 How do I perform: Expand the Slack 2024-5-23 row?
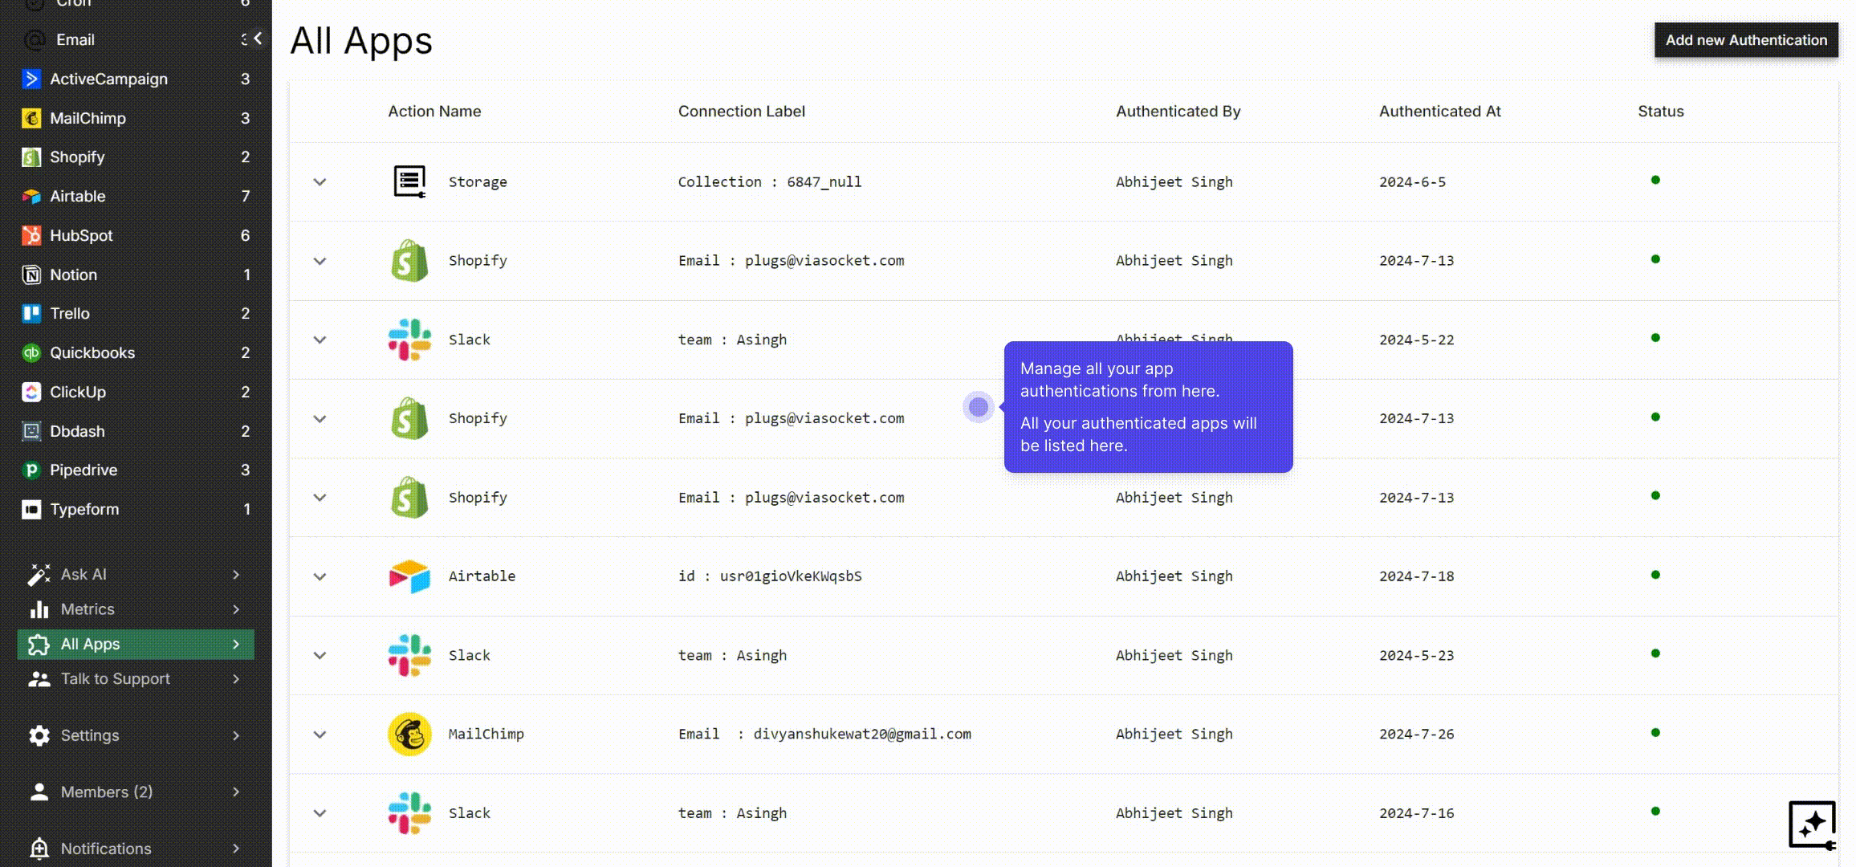coord(320,655)
